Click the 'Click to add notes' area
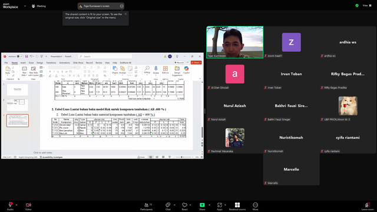This screenshot has height=212, width=377. [x=42, y=153]
